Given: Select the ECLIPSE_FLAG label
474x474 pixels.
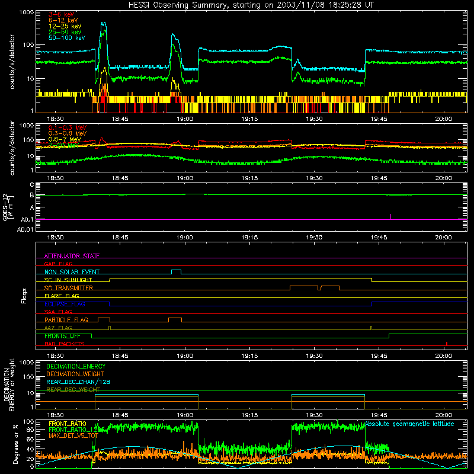Looking at the screenshot, I should point(65,304).
